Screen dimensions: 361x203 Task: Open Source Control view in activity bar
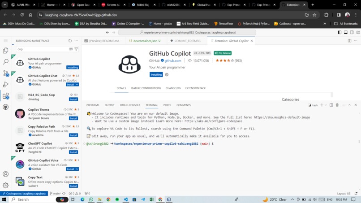pos(6,73)
